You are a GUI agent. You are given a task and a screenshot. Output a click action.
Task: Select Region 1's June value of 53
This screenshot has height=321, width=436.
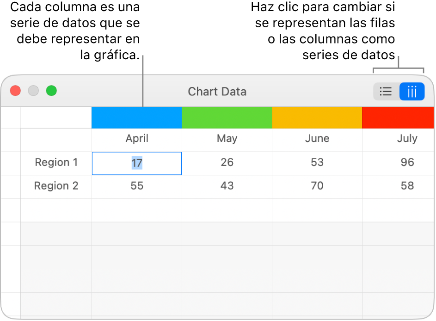coord(317,162)
